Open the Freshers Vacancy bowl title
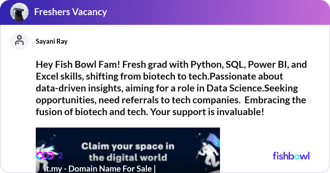Image resolution: width=330 pixels, height=173 pixels. (x=71, y=12)
